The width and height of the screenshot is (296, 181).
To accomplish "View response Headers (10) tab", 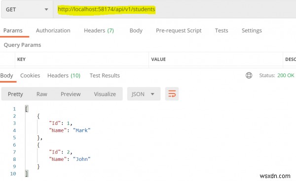I will point(64,76).
